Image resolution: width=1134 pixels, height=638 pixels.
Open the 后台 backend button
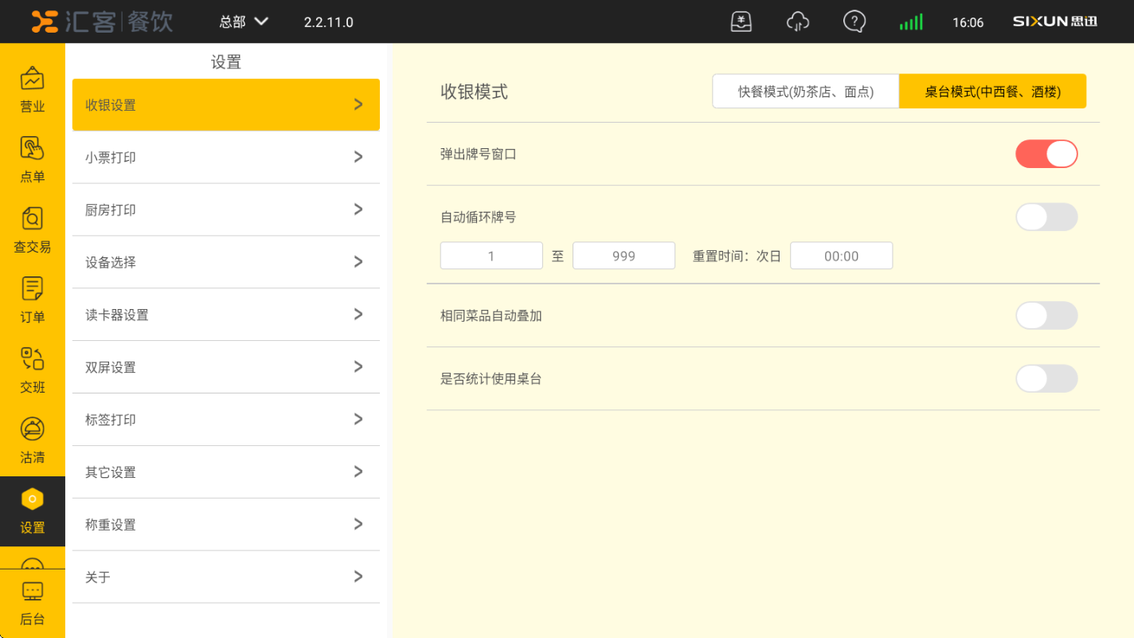(x=32, y=604)
